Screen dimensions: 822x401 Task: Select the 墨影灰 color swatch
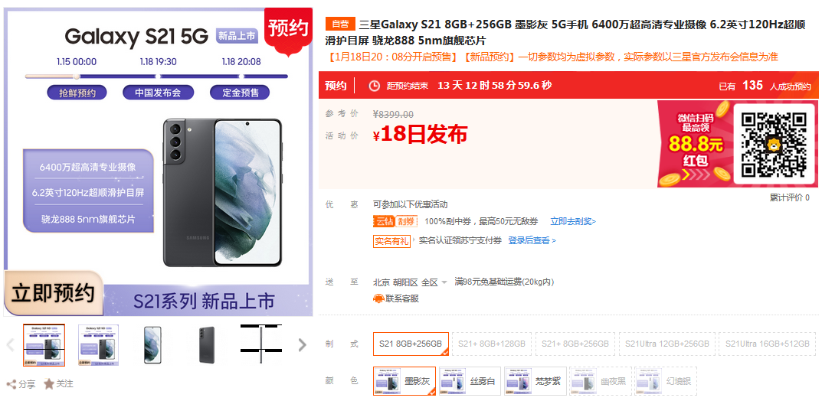(404, 381)
